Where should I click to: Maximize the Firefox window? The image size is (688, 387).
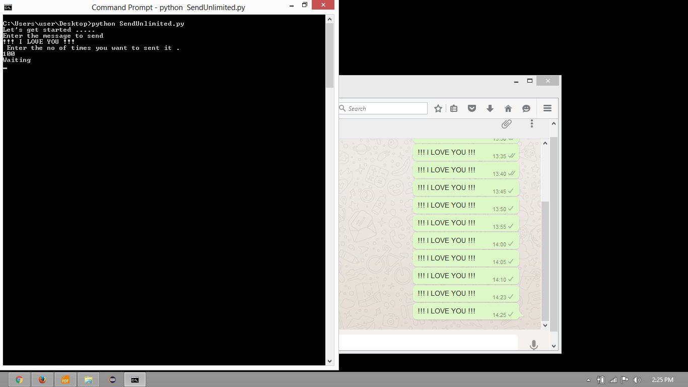530,81
